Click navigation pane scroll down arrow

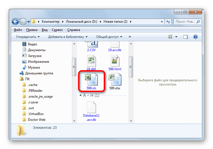[74, 121]
